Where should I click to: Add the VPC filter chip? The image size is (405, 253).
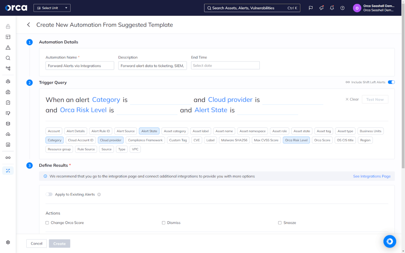(x=135, y=149)
